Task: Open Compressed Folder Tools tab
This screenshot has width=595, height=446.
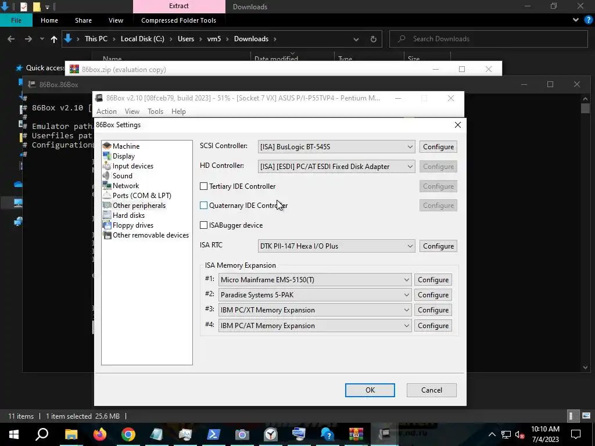Action: pos(179,20)
